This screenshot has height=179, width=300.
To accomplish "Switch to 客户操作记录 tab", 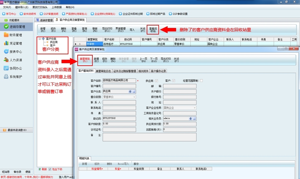I will tap(158, 71).
